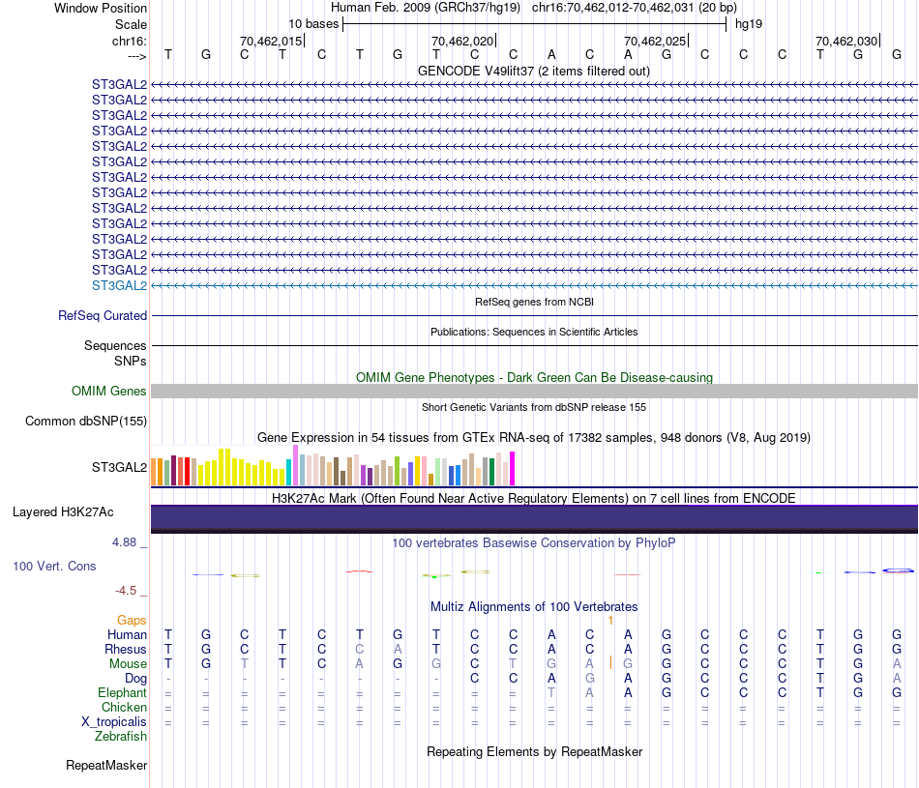The image size is (919, 788).
Task: Click the magenta bar ending the GTEx chart
Action: [x=513, y=469]
